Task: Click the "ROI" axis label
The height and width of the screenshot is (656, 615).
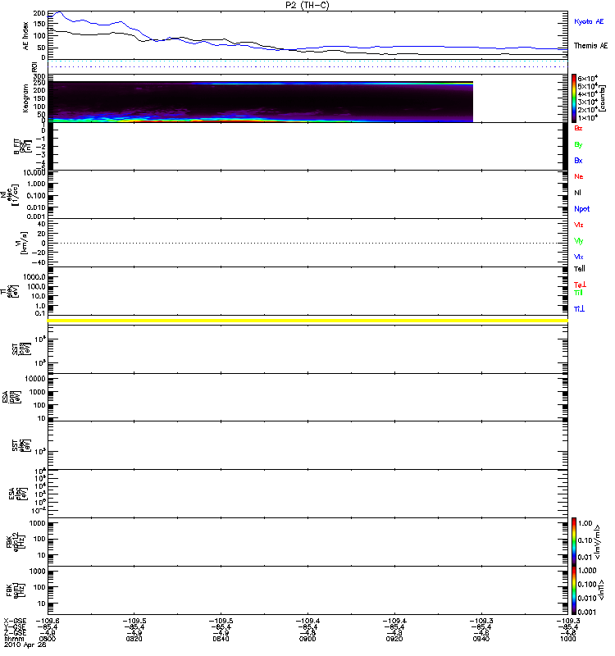Action: click(x=34, y=67)
